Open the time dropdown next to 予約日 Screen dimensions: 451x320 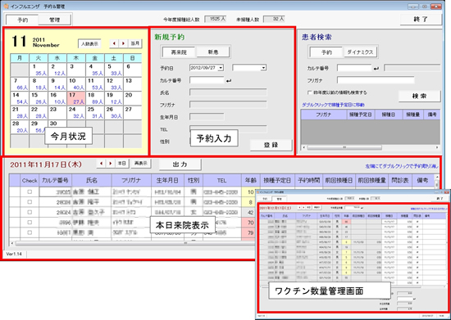pyautogui.click(x=263, y=68)
